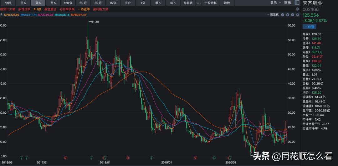
Task: Click the 行业市净率 4.79 row
Action: point(315,128)
